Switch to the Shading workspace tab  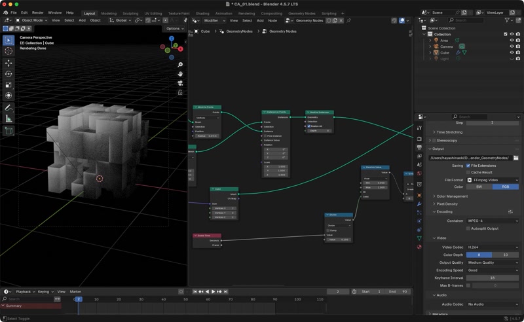click(202, 13)
